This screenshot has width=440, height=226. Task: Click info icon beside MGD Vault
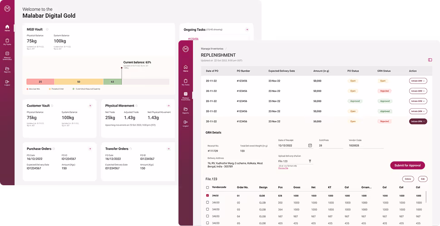click(x=47, y=29)
